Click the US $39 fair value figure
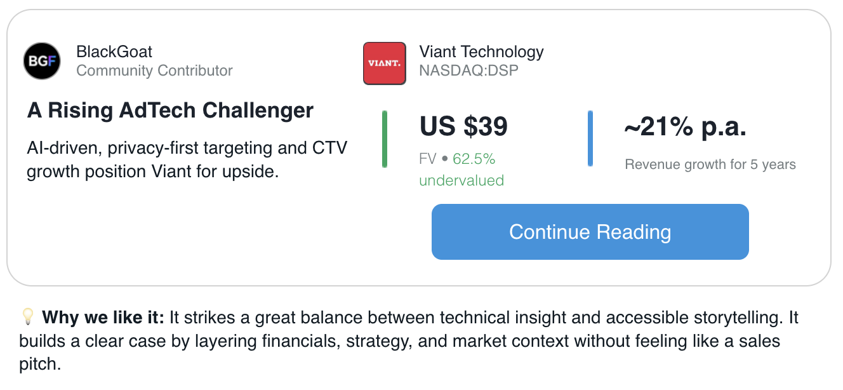Image resolution: width=843 pixels, height=390 pixels. pyautogui.click(x=463, y=126)
